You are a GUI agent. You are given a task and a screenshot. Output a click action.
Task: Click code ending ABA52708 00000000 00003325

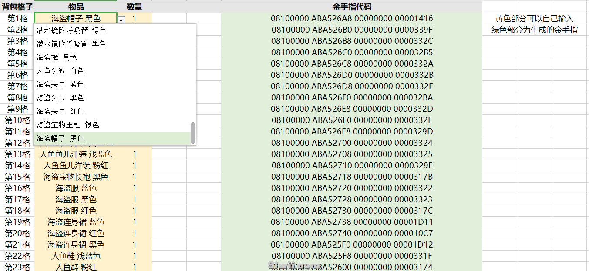pos(352,154)
